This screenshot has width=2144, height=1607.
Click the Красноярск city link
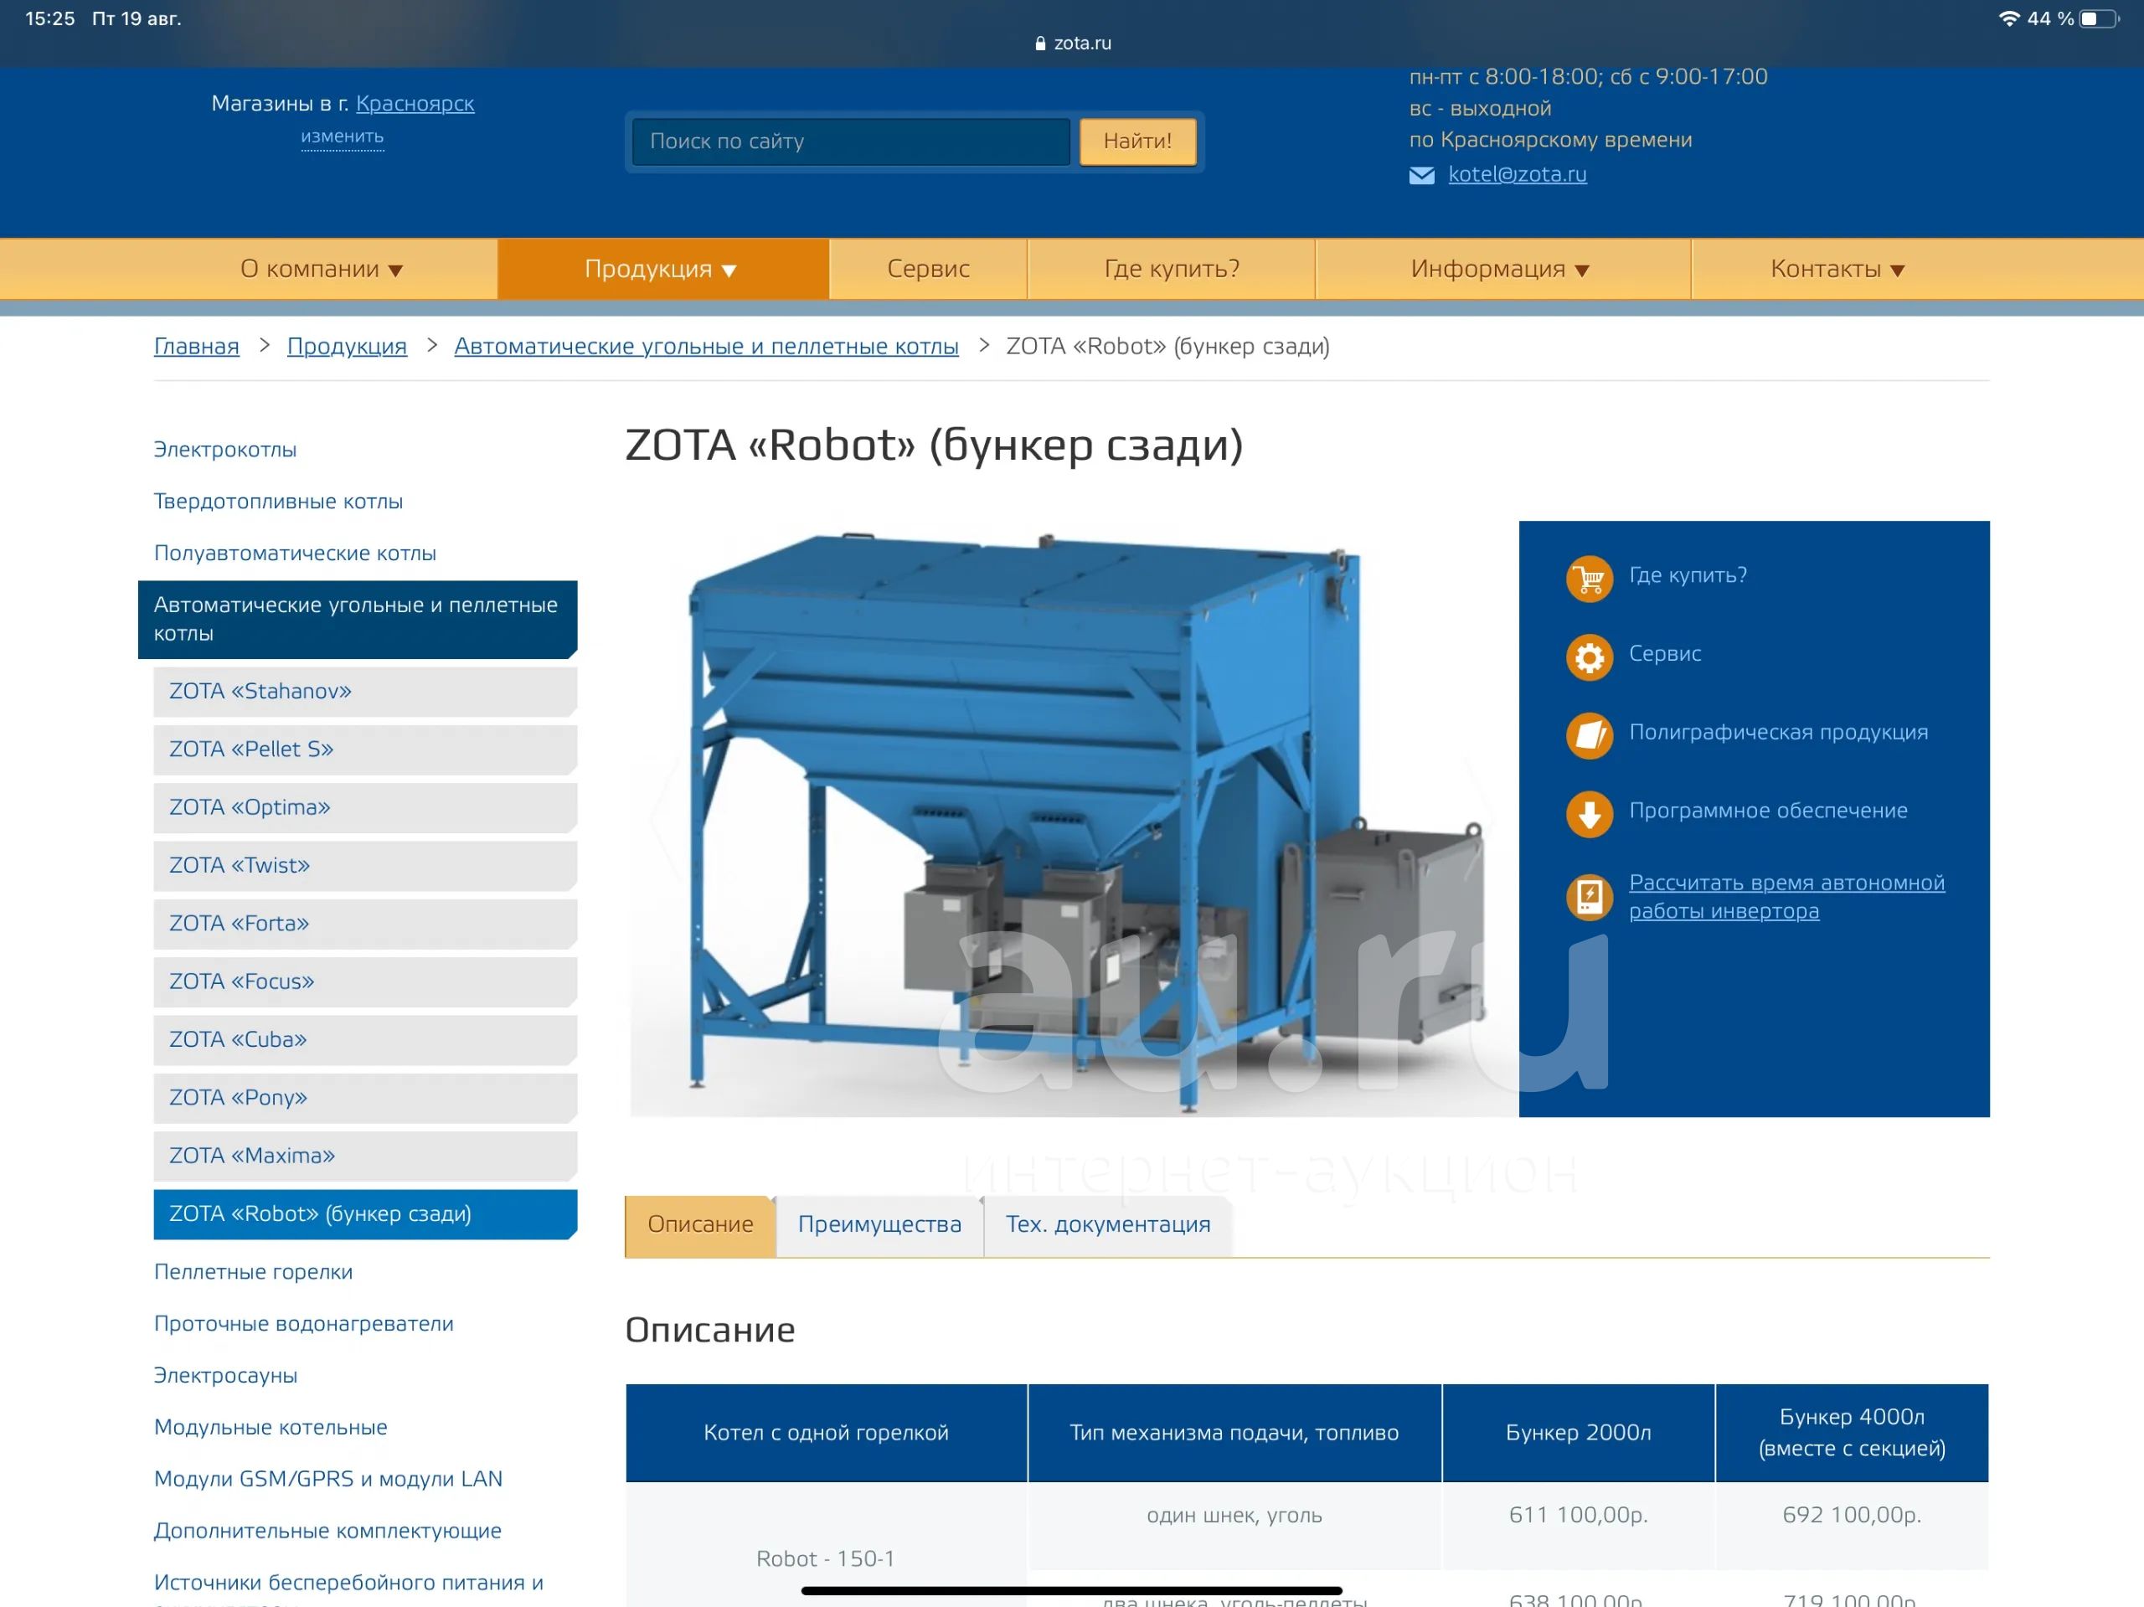(415, 104)
